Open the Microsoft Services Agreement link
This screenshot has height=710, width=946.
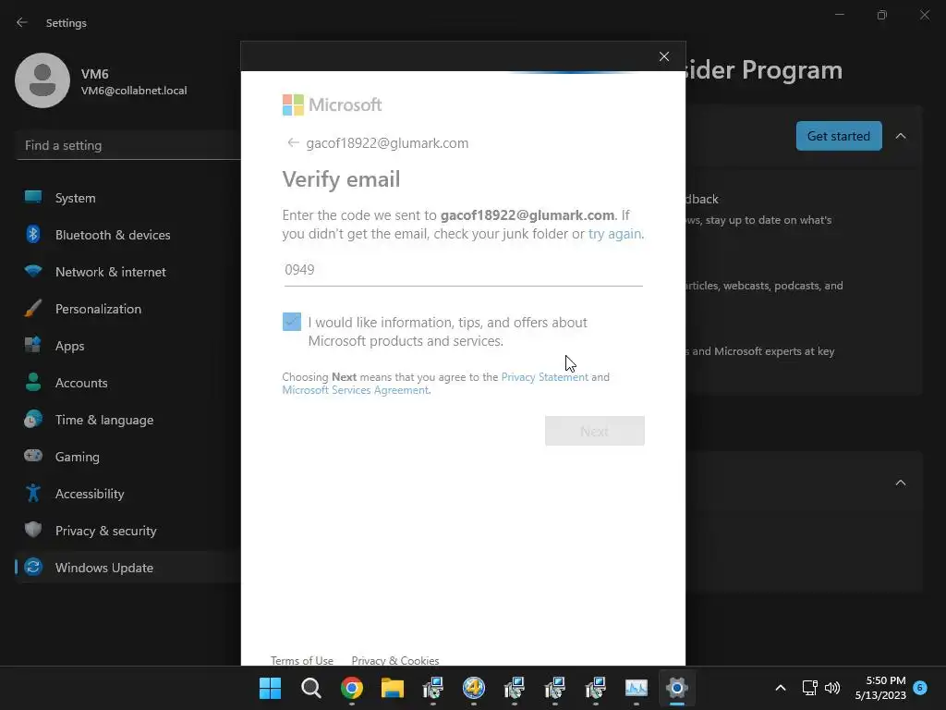tap(356, 390)
